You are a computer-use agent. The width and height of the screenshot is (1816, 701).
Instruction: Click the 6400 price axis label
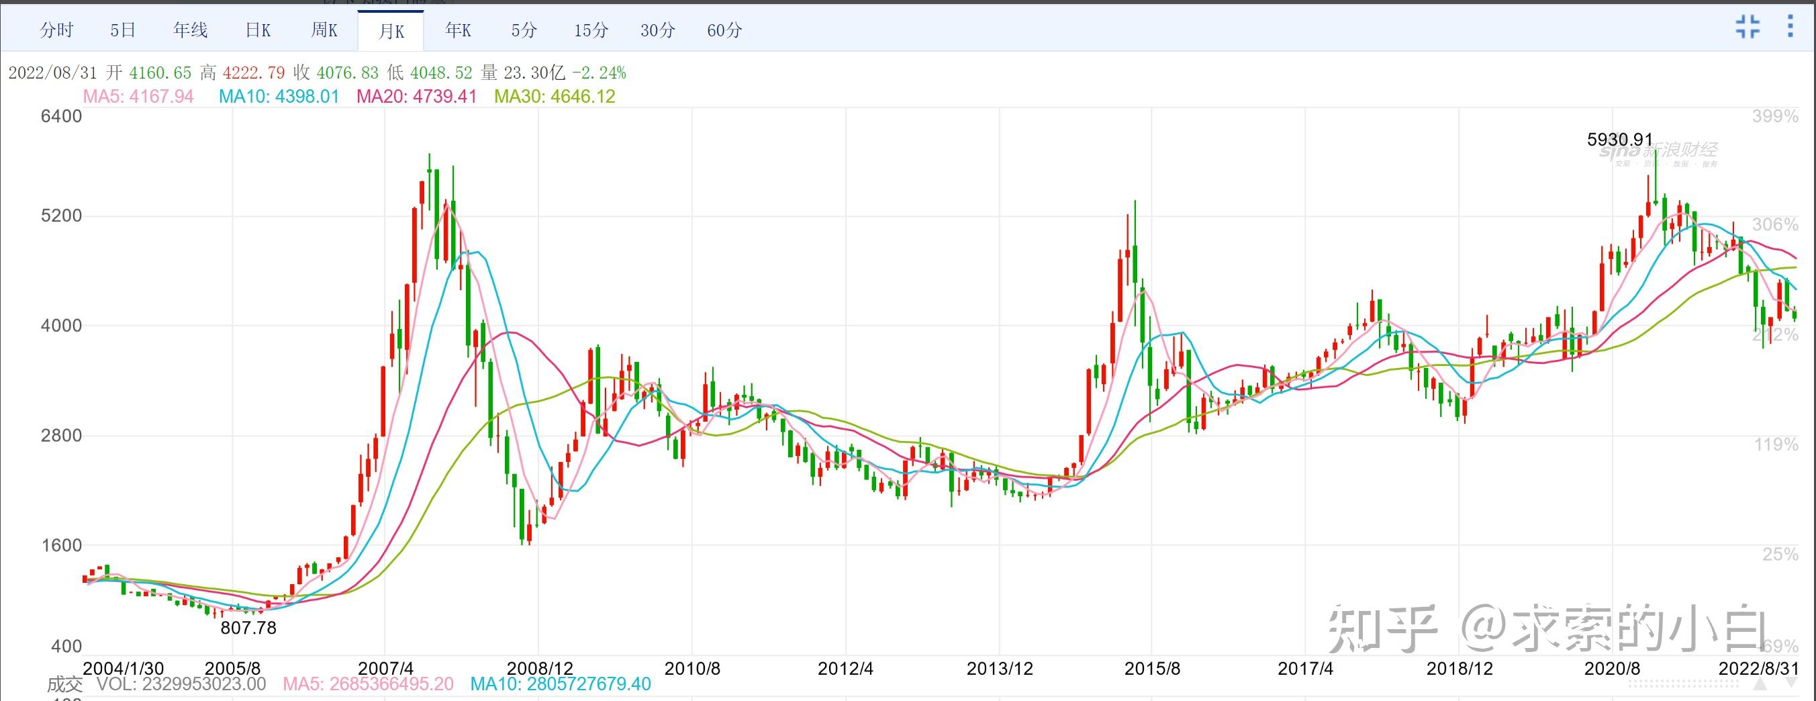point(61,115)
